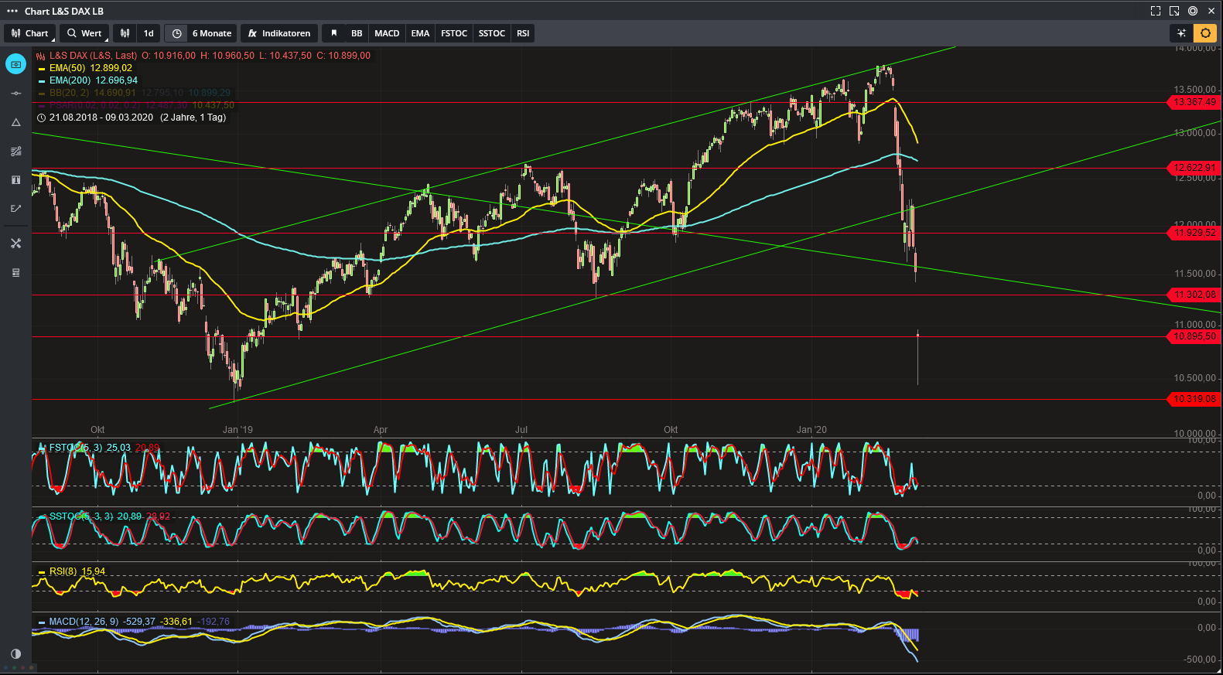Select the arrow export drawing tool
Viewport: 1223px width, 675px height.
15,209
